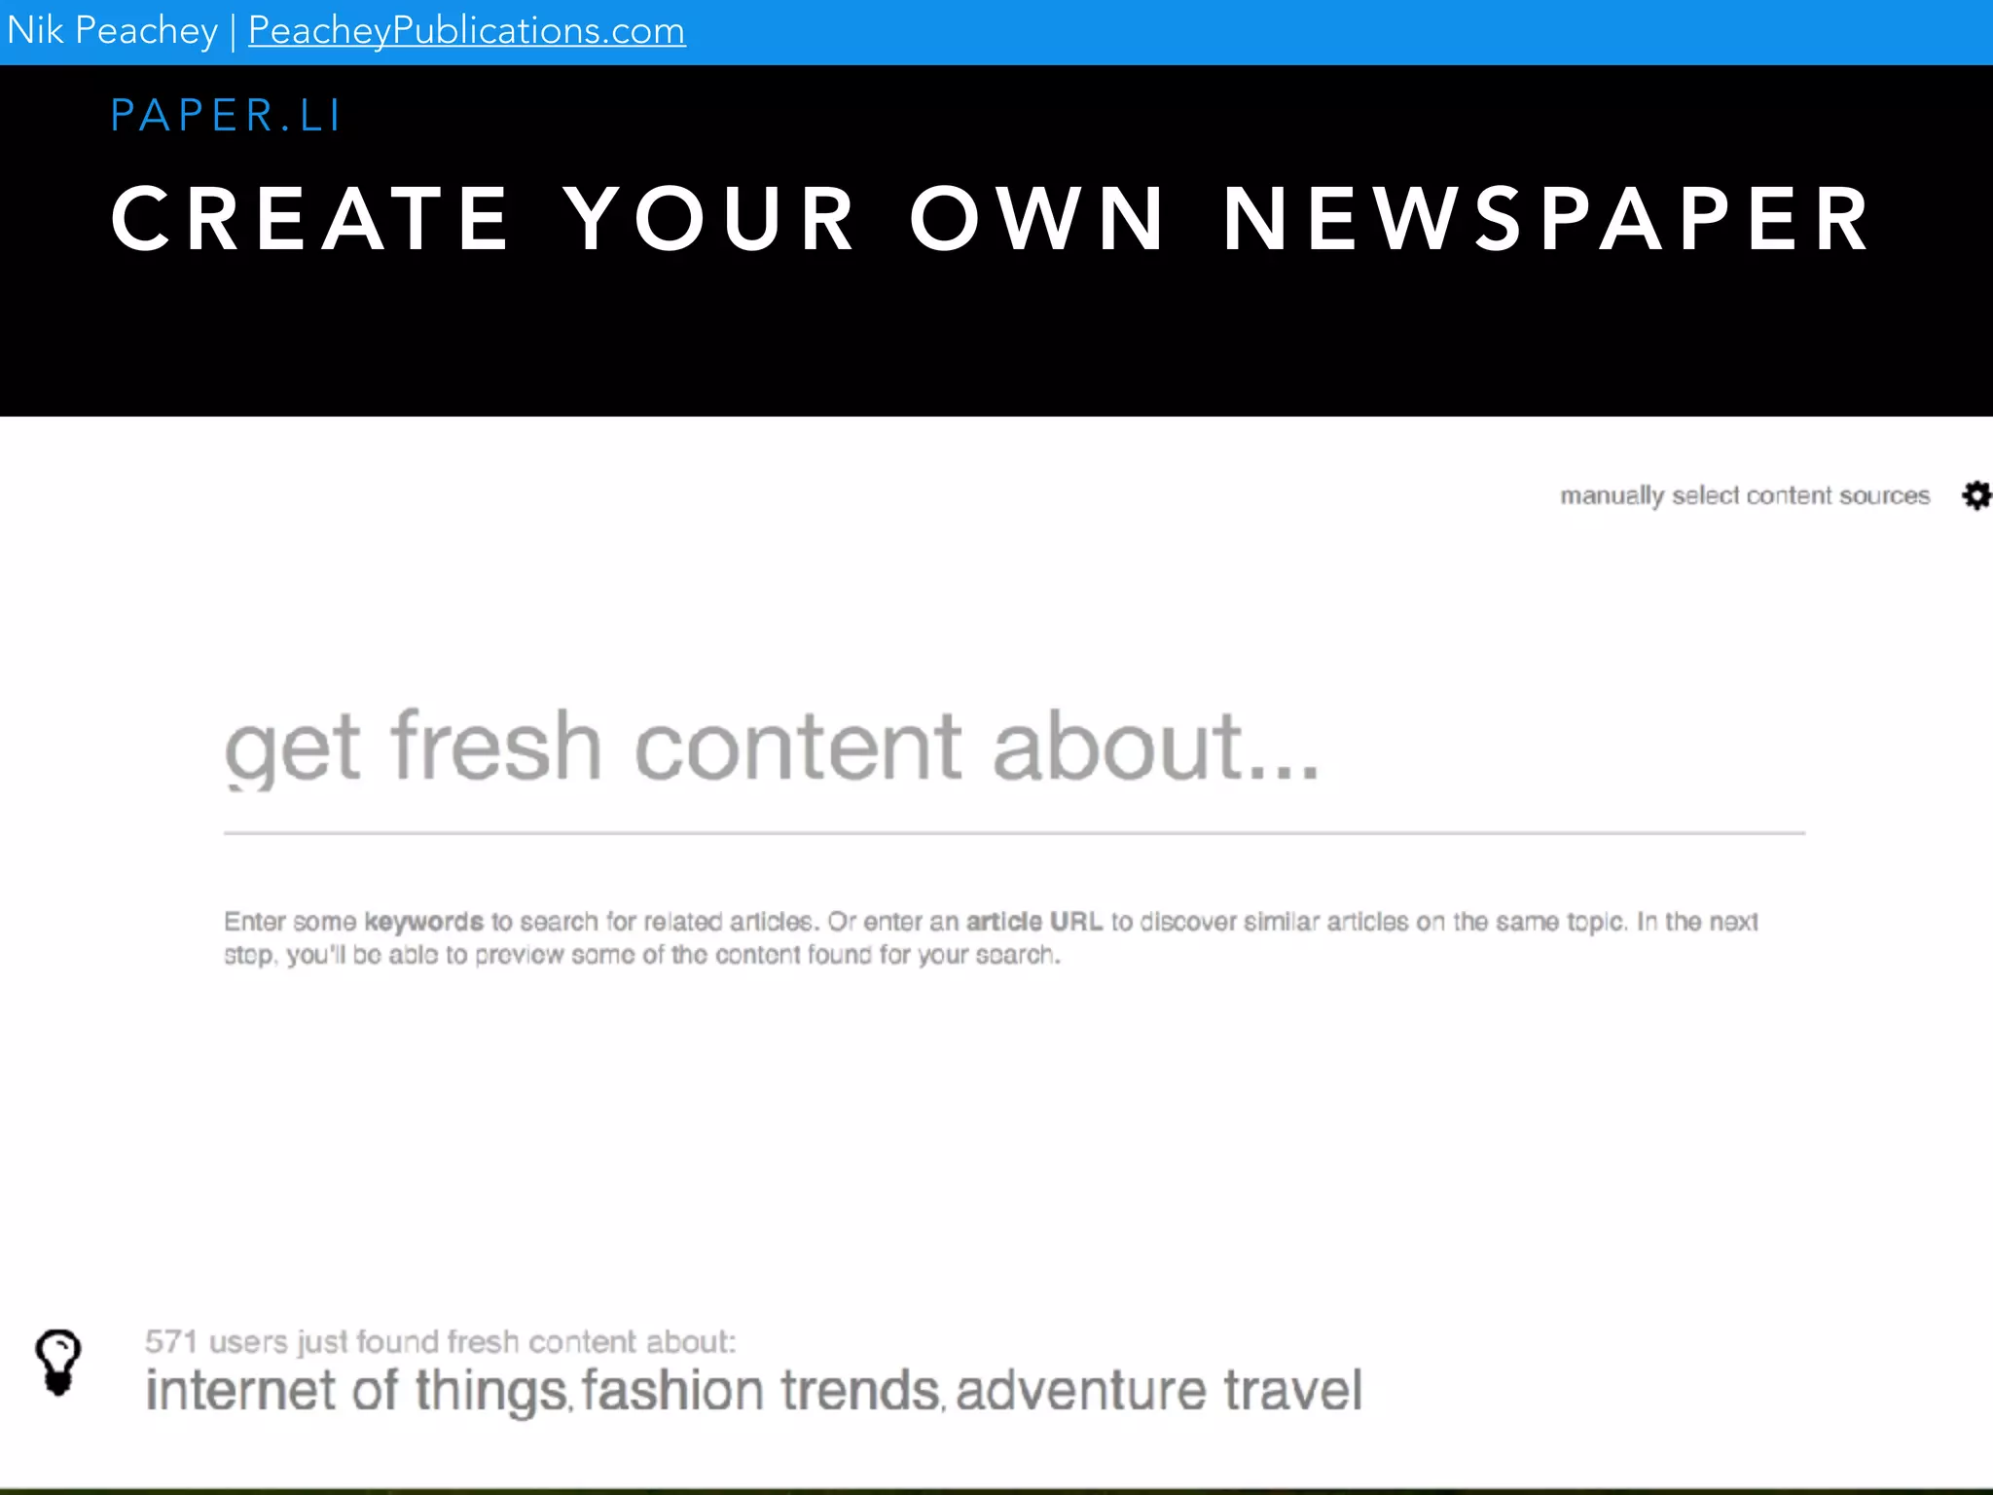Image resolution: width=1993 pixels, height=1495 pixels.
Task: Open the gear settings icon
Action: click(x=1975, y=495)
